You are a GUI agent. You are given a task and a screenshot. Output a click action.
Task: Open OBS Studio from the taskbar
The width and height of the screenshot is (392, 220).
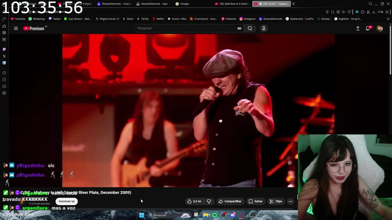point(224,215)
